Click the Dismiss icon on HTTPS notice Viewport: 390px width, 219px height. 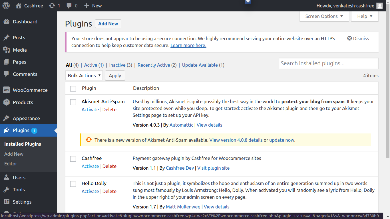pos(349,38)
